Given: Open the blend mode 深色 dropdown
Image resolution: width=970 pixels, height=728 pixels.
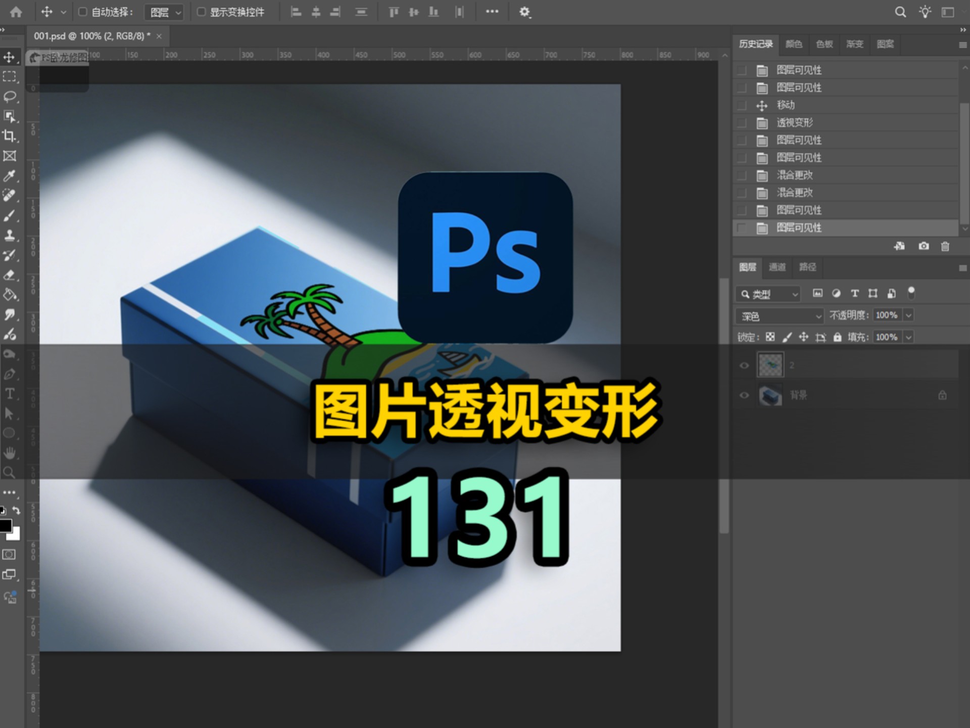Looking at the screenshot, I should pos(780,316).
